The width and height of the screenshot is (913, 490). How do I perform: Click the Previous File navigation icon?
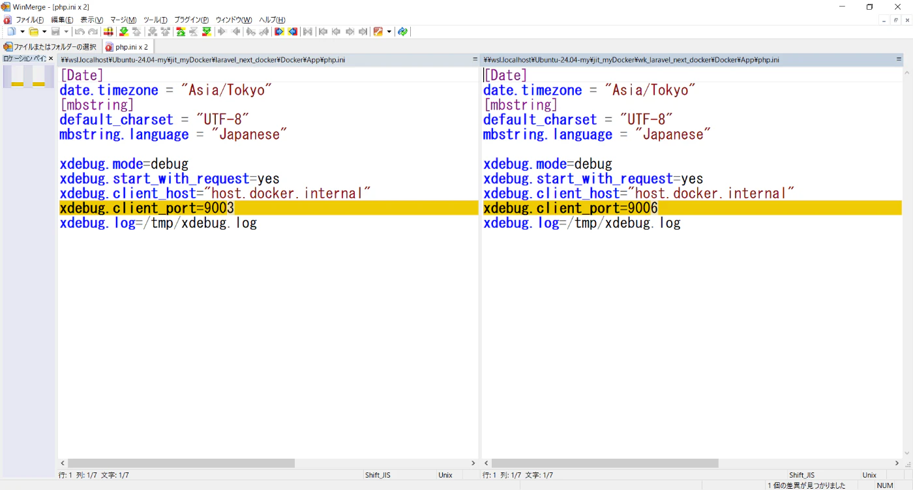(x=337, y=31)
